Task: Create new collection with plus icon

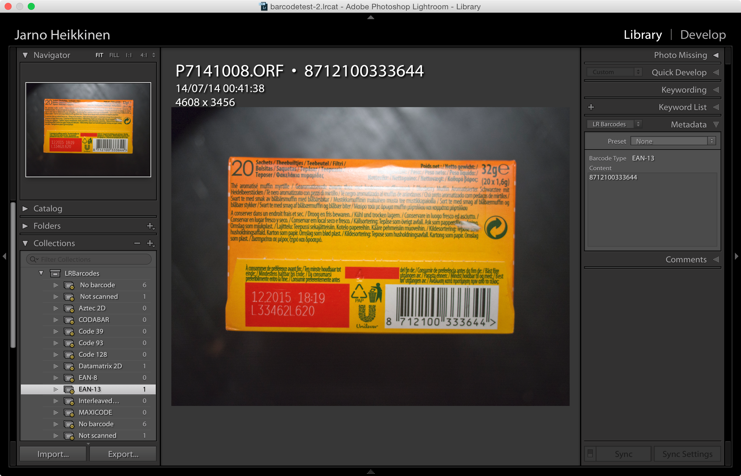Action: [150, 244]
